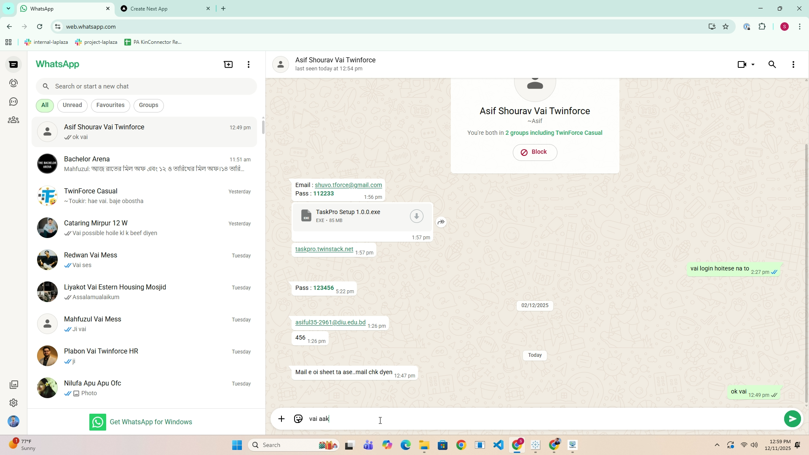Image resolution: width=809 pixels, height=455 pixels.
Task: Select the Favourites filter chip
Action: [110, 105]
